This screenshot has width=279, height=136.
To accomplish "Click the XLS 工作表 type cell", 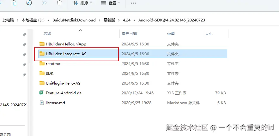I will pos(177,93).
